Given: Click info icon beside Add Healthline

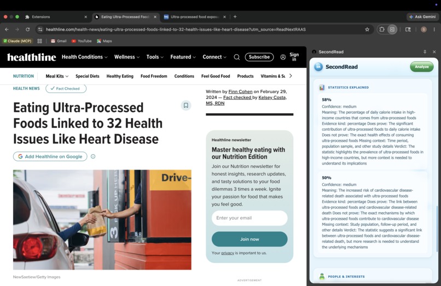Looking at the screenshot, I should pos(93,156).
